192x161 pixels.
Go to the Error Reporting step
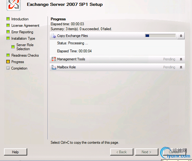click(22, 32)
